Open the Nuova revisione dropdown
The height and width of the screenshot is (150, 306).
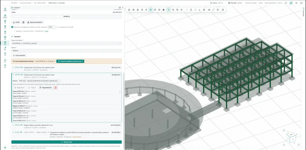pyautogui.click(x=67, y=44)
